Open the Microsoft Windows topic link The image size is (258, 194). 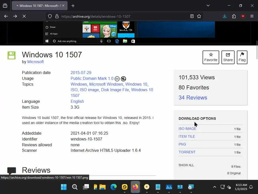106,84
